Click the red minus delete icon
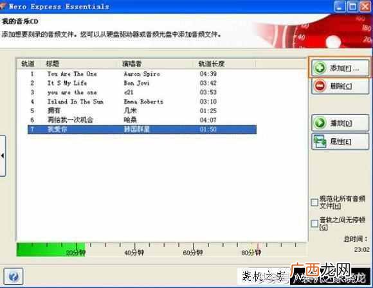The width and height of the screenshot is (373, 288). tap(320, 86)
